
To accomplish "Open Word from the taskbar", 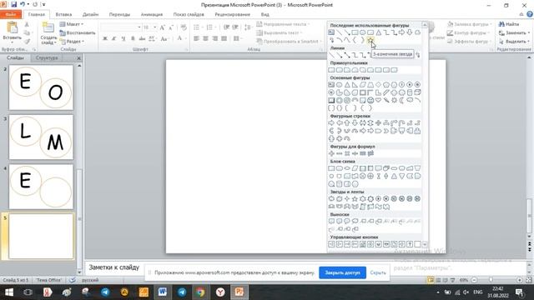I will pyautogui.click(x=162, y=292).
